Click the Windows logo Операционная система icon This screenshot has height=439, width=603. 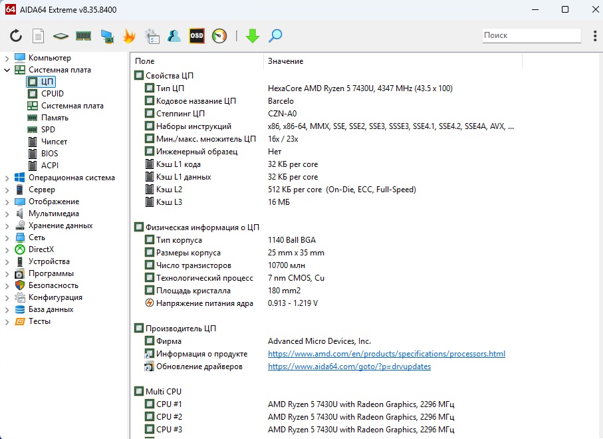point(20,178)
